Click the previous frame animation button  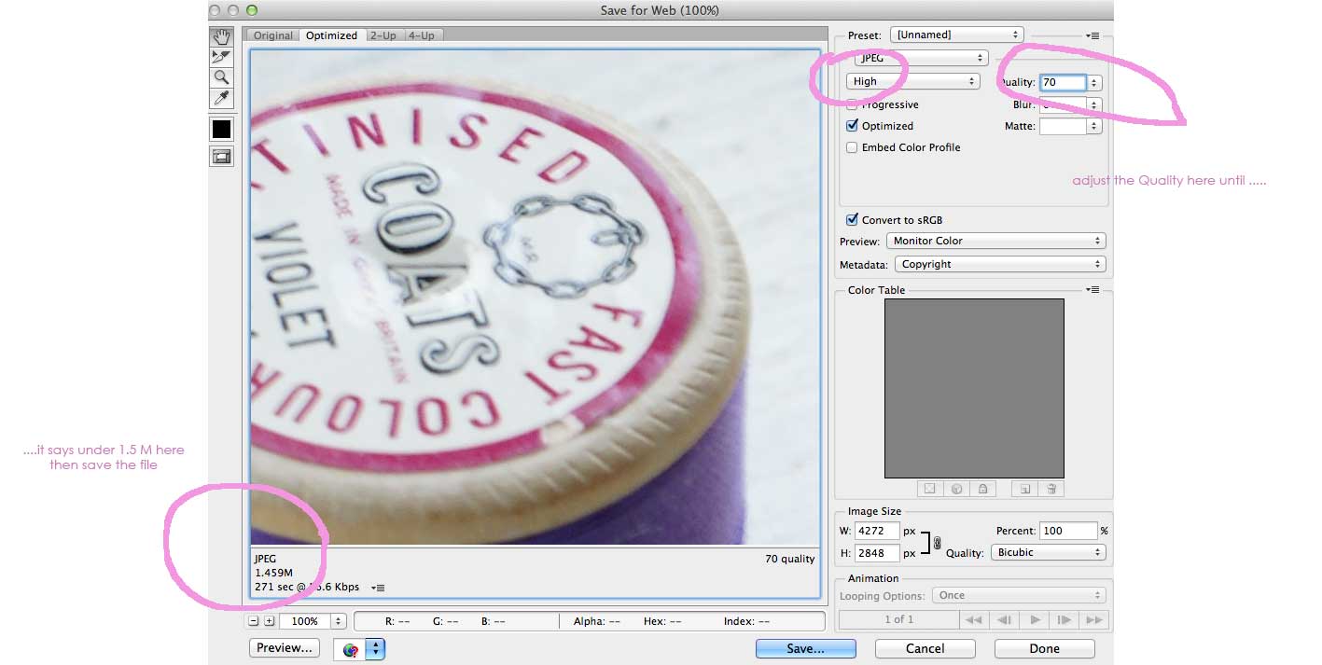pos(1004,619)
